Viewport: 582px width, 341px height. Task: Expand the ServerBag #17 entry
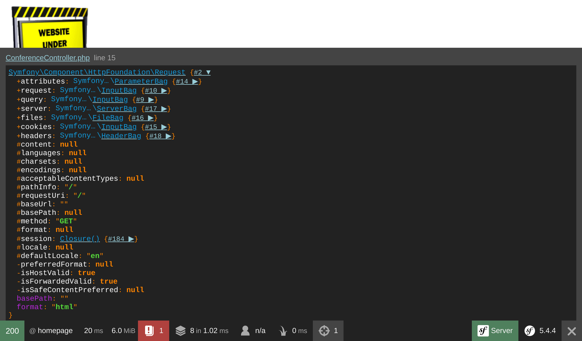[x=155, y=109]
